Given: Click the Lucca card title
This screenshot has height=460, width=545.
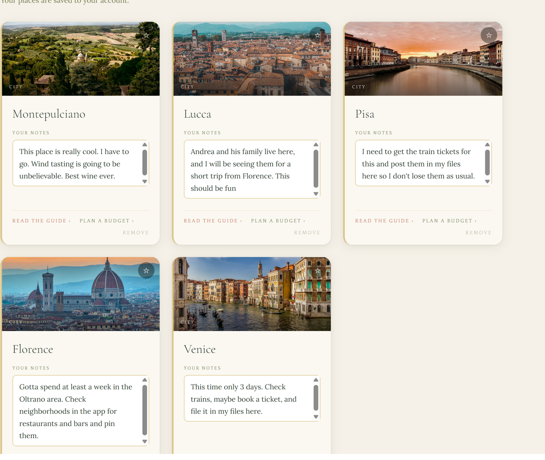Looking at the screenshot, I should [197, 114].
